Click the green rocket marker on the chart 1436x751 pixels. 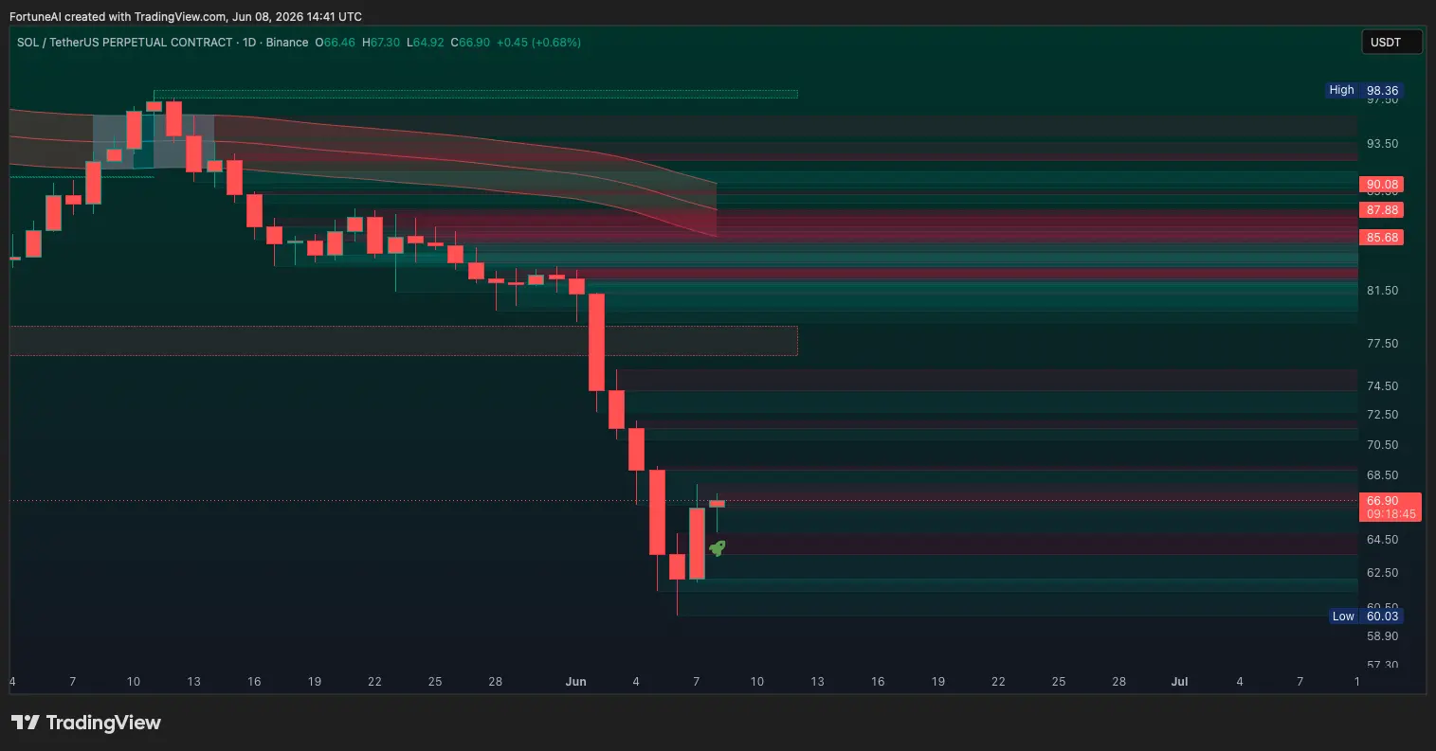click(718, 547)
